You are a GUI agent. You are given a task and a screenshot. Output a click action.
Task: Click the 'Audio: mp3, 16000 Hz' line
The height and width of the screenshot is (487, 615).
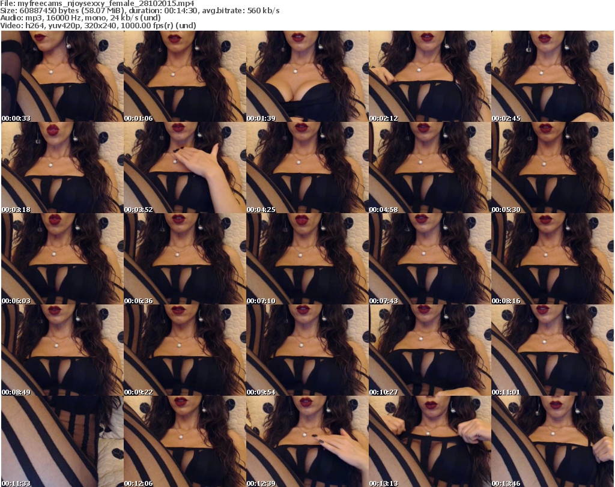coord(80,18)
